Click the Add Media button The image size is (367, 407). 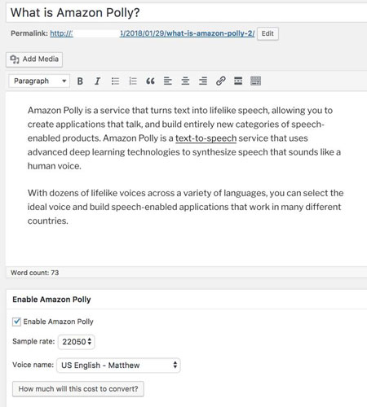click(x=34, y=59)
